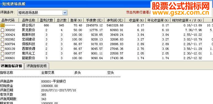Select the 综合统计 name cell
This screenshot has height=104, width=213.
[x=29, y=25]
